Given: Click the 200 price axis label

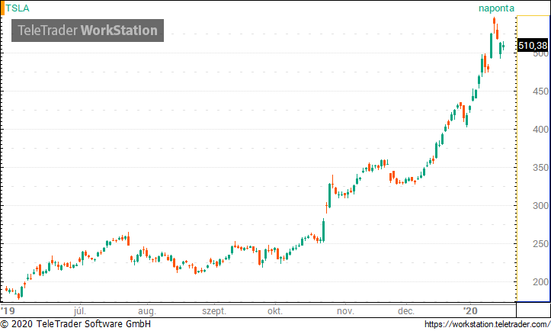Looking at the screenshot, I should [x=540, y=281].
